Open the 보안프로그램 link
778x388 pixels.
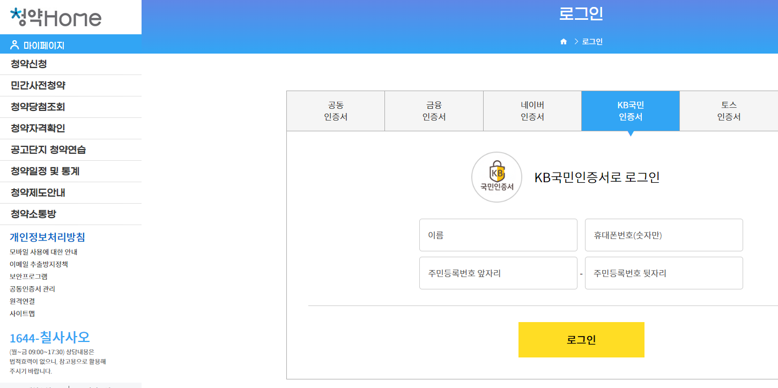28,277
